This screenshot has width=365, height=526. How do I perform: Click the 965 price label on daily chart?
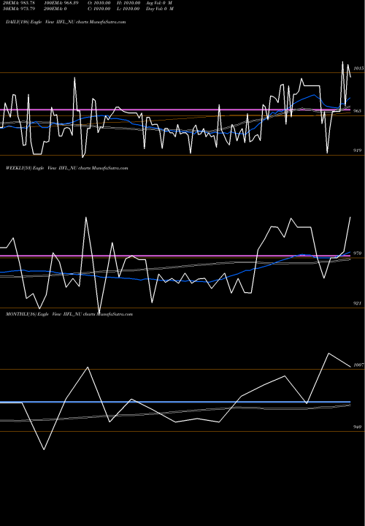tap(358, 111)
